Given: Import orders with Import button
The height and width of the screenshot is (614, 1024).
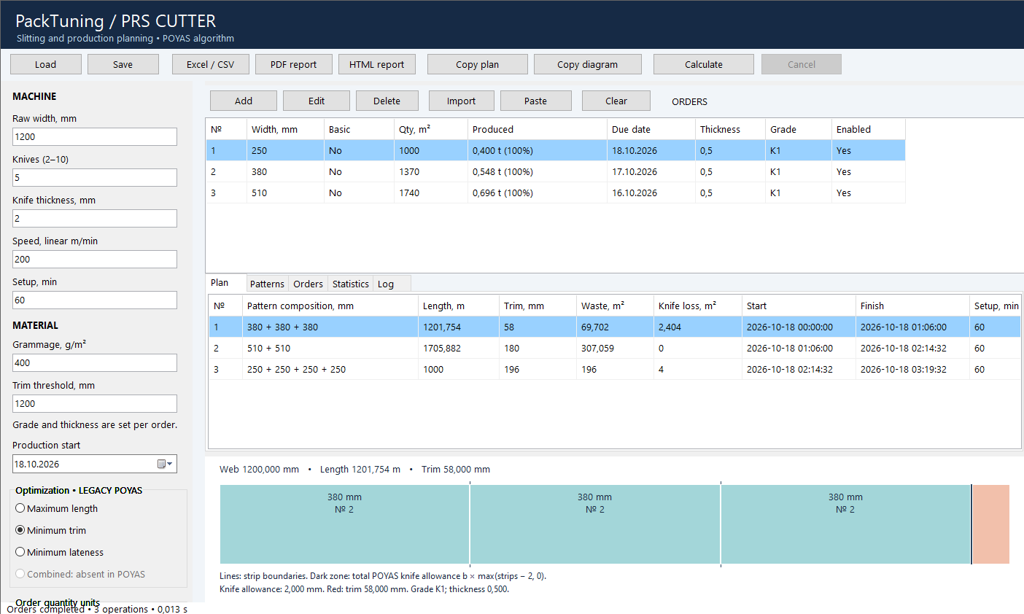Looking at the screenshot, I should [x=462, y=101].
